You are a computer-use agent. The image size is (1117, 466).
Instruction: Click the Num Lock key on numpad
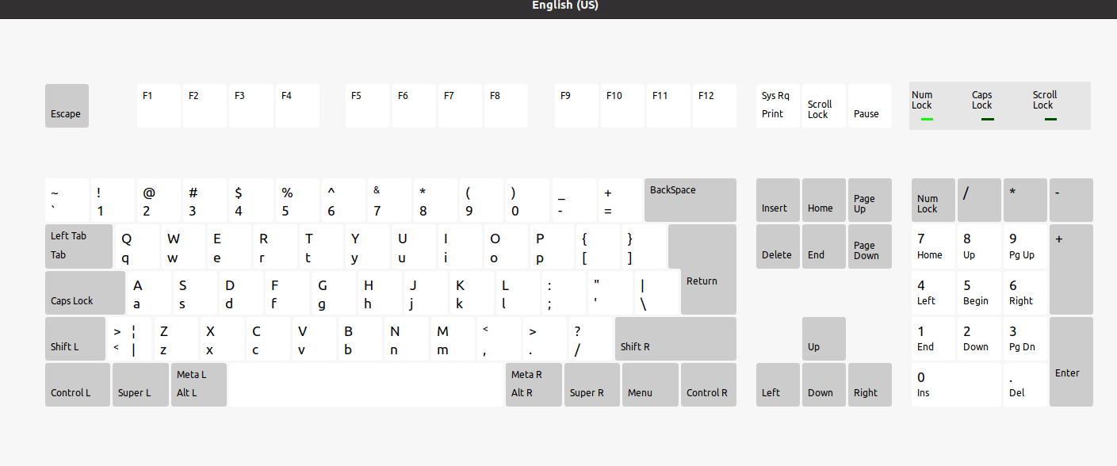pyautogui.click(x=933, y=200)
